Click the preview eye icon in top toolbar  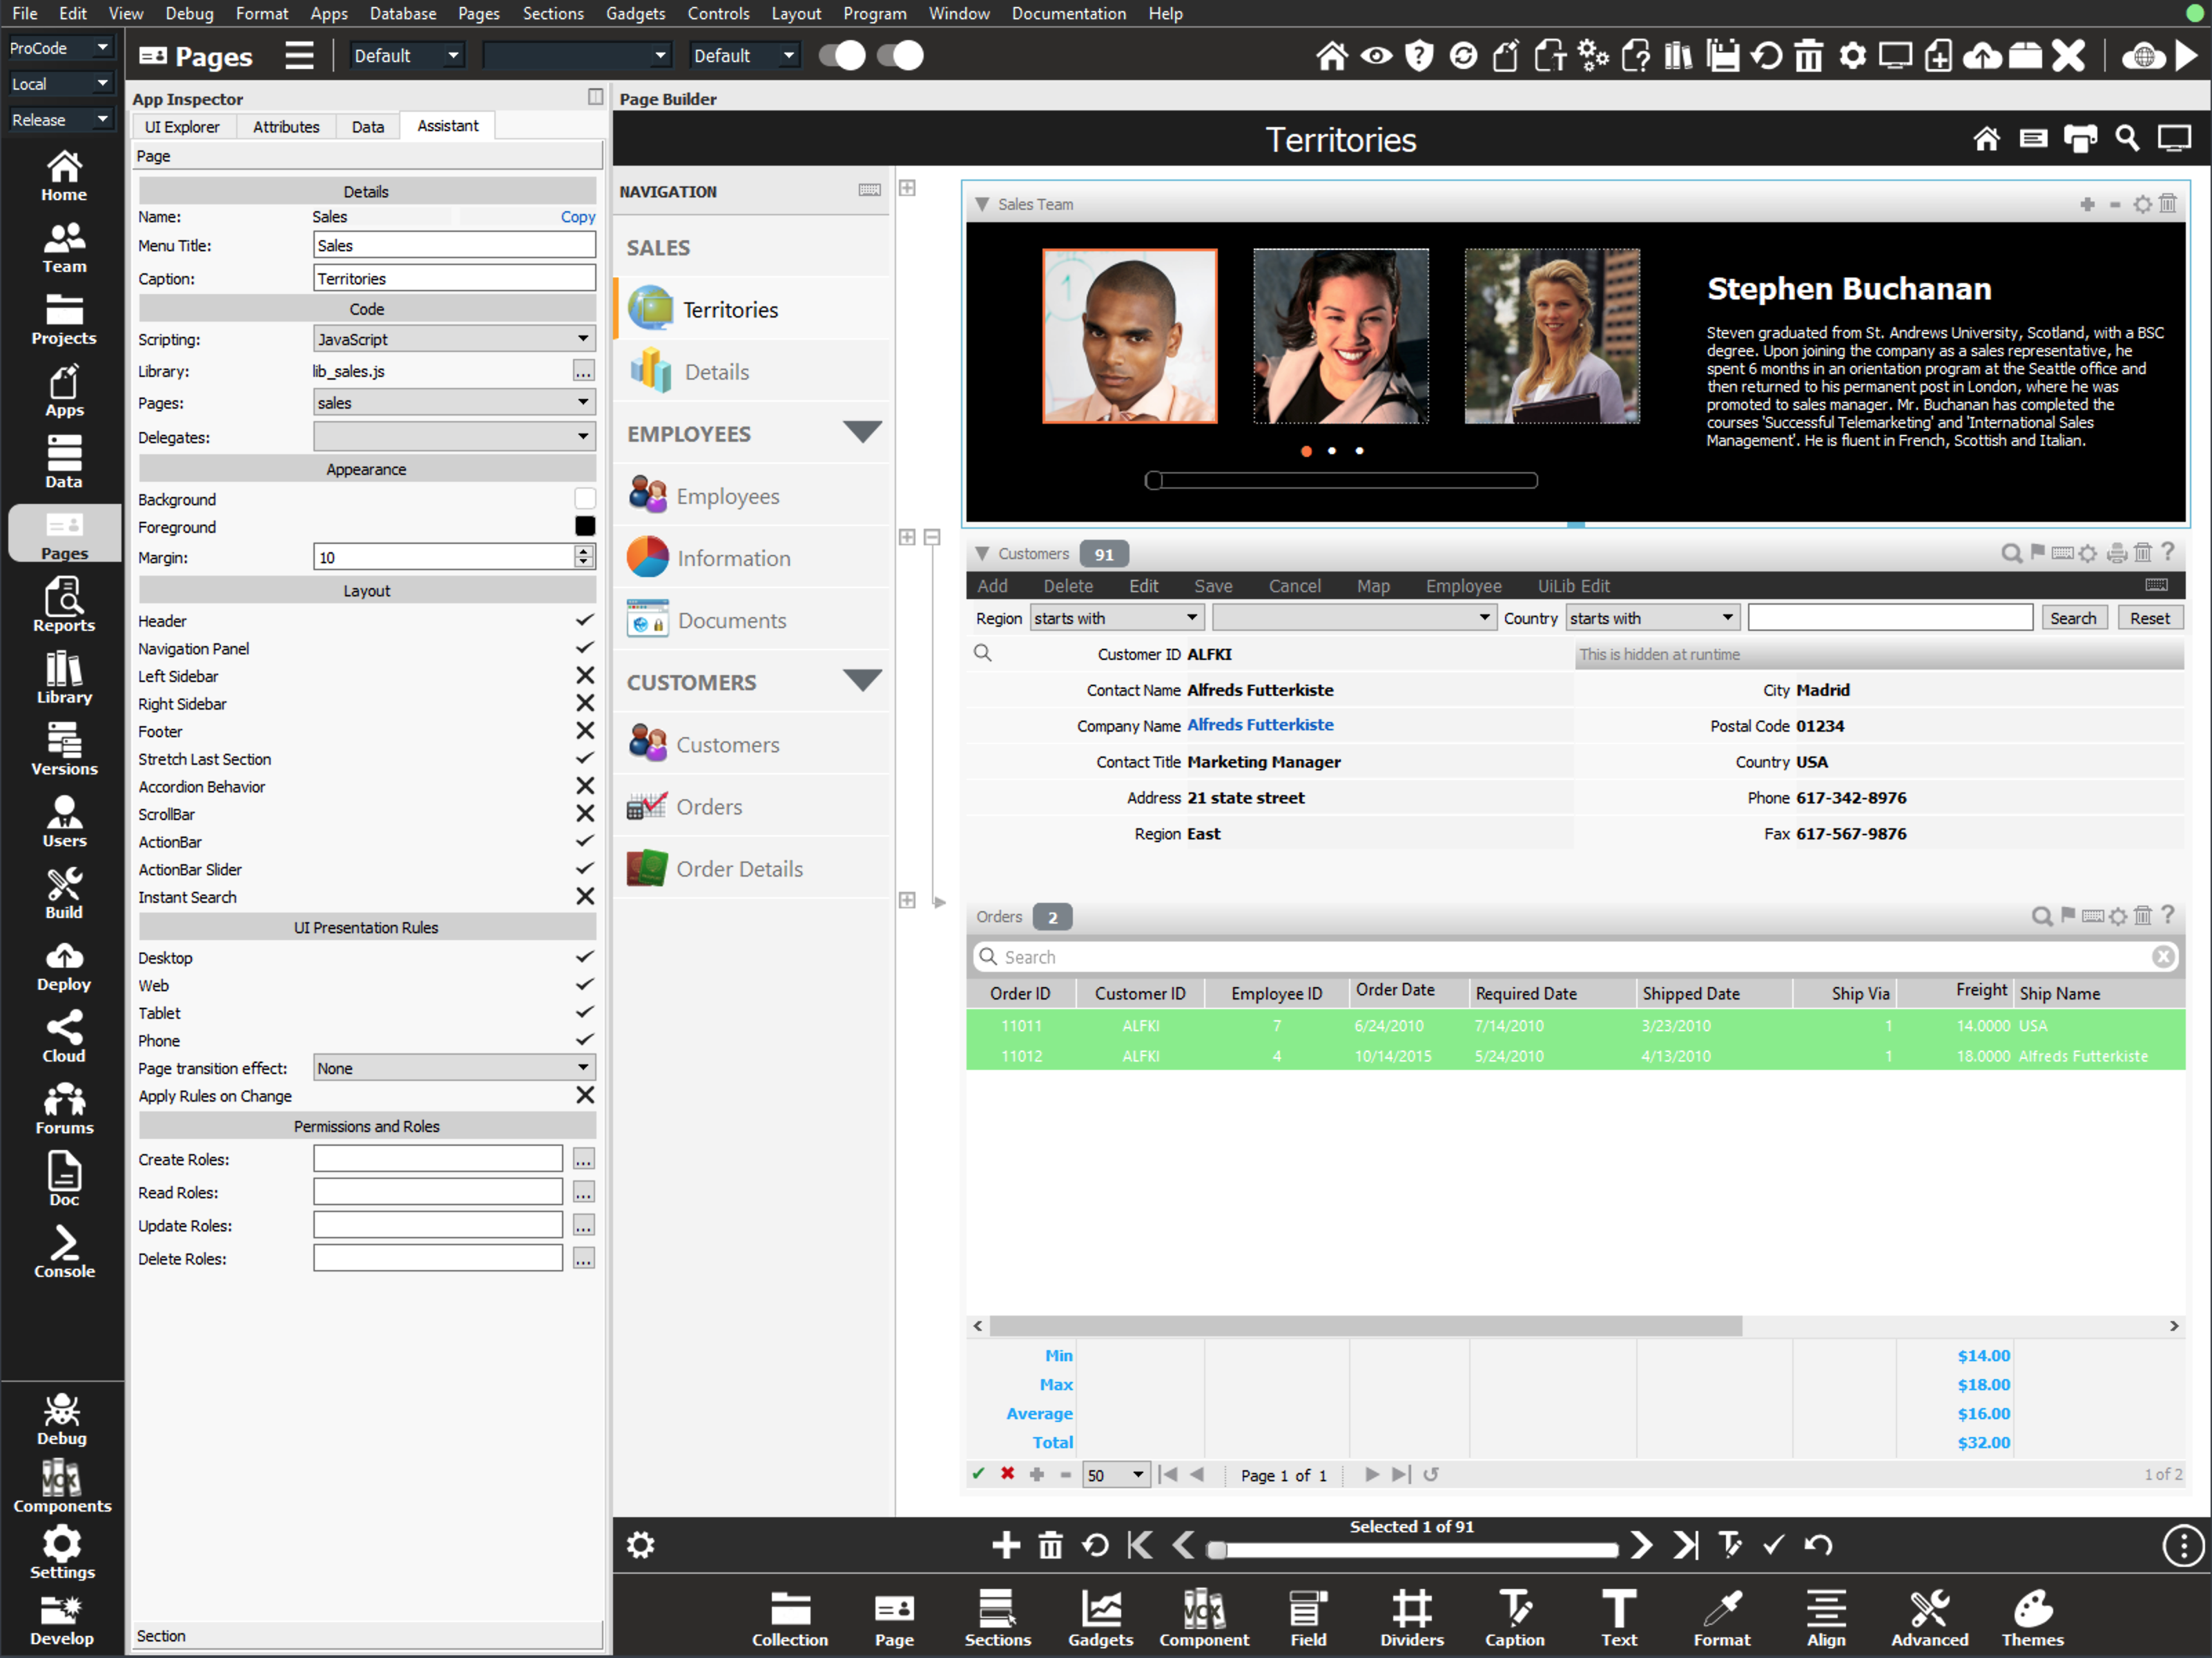pos(1376,56)
